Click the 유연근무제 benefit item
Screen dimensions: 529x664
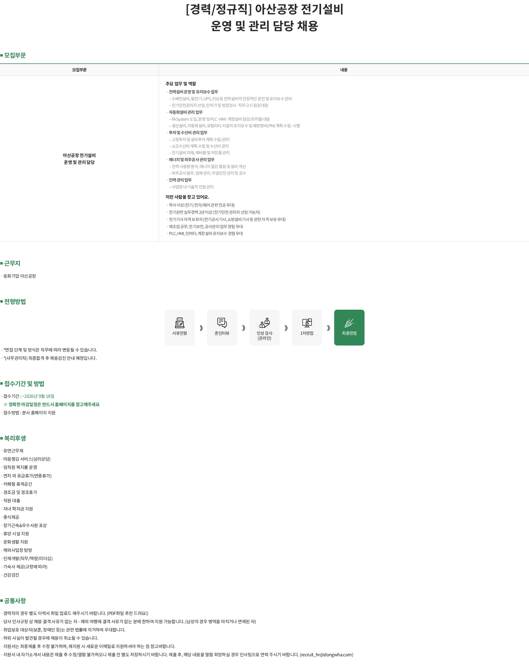[x=13, y=450]
